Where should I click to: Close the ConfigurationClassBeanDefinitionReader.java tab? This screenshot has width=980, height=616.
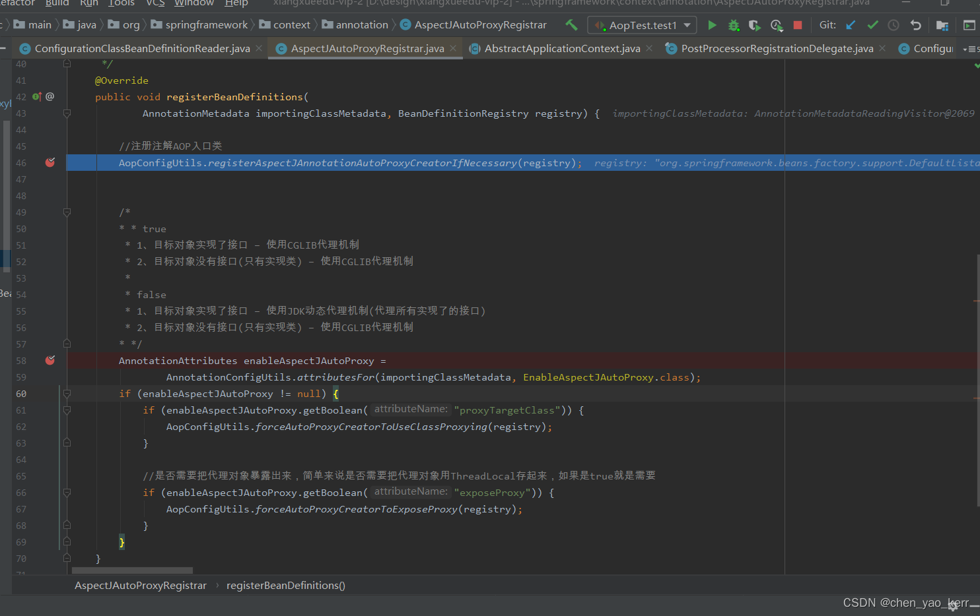coord(259,49)
